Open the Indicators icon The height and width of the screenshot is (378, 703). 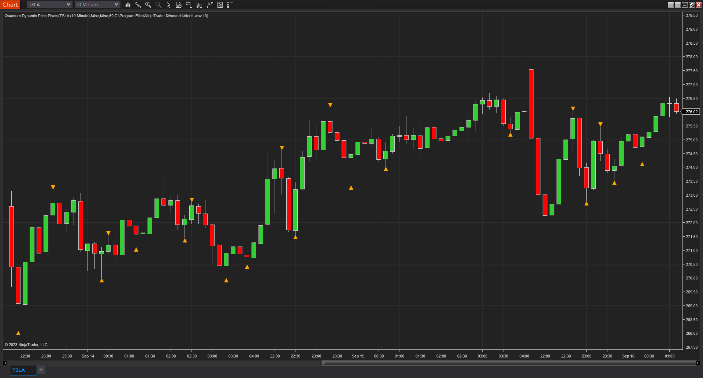[210, 5]
